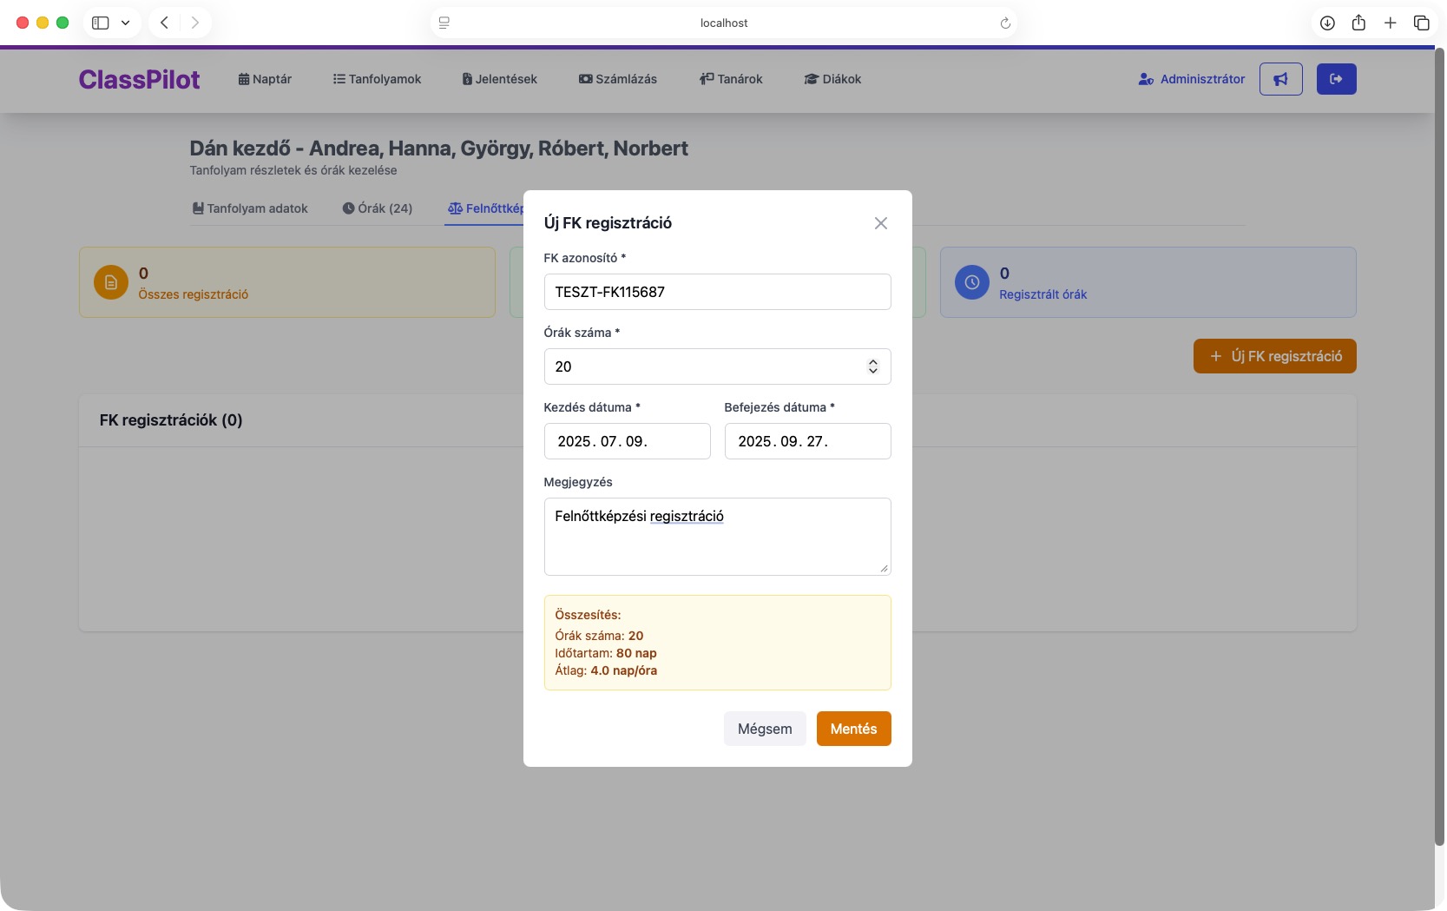Open Safari downloads icon
The height and width of the screenshot is (911, 1447).
[x=1327, y=23]
